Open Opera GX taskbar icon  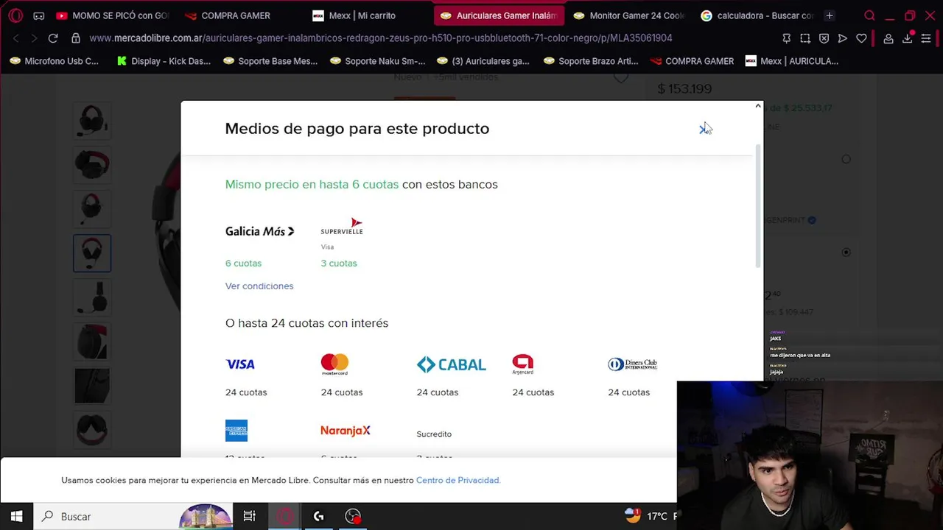point(284,517)
